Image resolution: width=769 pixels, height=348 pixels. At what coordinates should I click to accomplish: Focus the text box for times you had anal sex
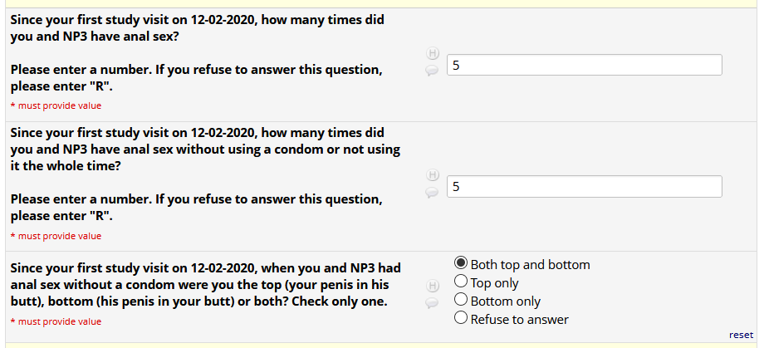[584, 65]
